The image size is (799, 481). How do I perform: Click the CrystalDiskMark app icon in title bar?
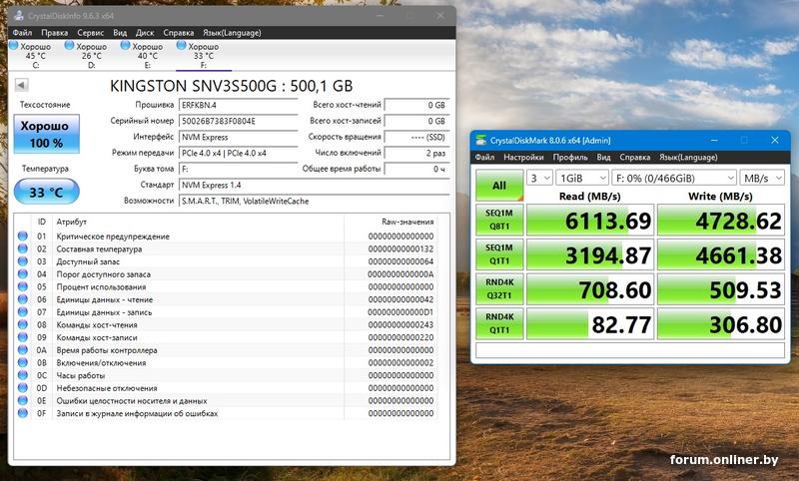pos(480,140)
